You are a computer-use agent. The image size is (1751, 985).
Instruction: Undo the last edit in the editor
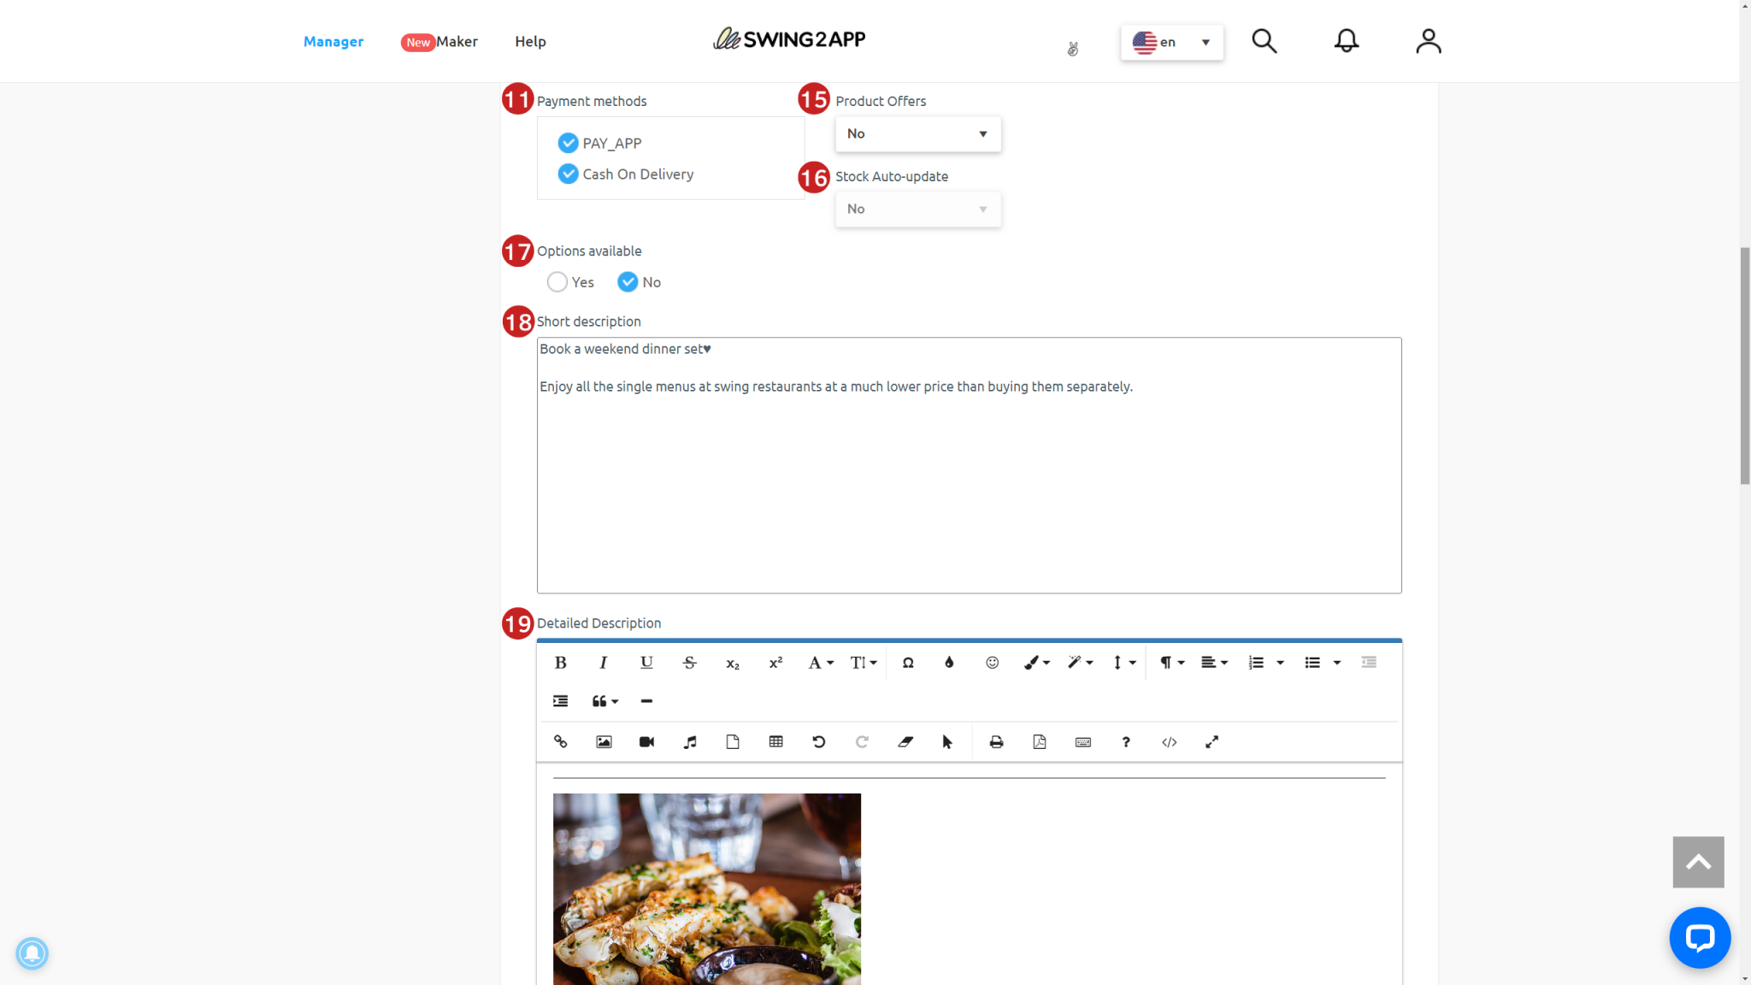tap(818, 741)
